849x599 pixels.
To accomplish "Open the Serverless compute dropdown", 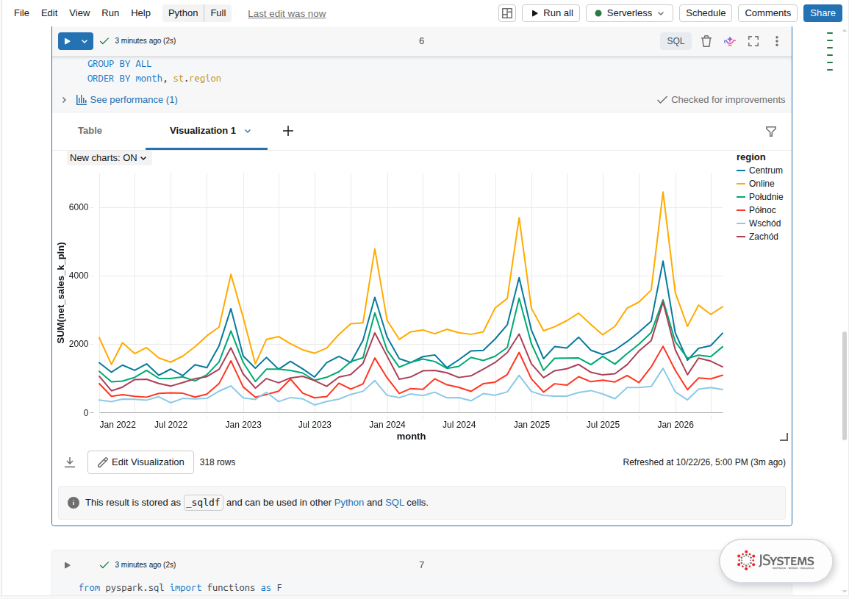I will pos(629,13).
